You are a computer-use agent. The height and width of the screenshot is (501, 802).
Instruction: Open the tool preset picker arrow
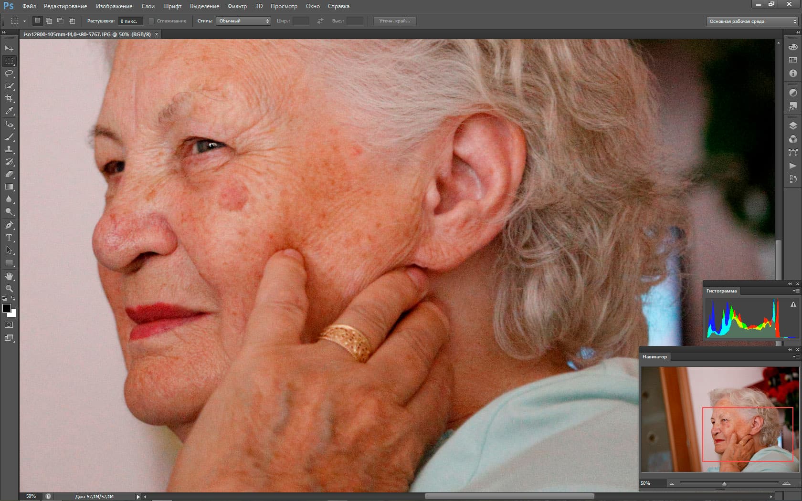[x=24, y=21]
